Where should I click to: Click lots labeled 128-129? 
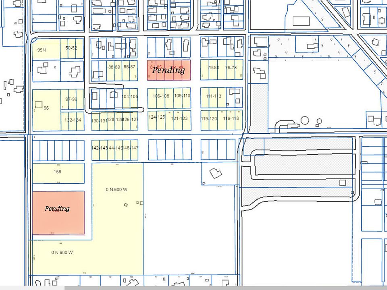click(115, 119)
